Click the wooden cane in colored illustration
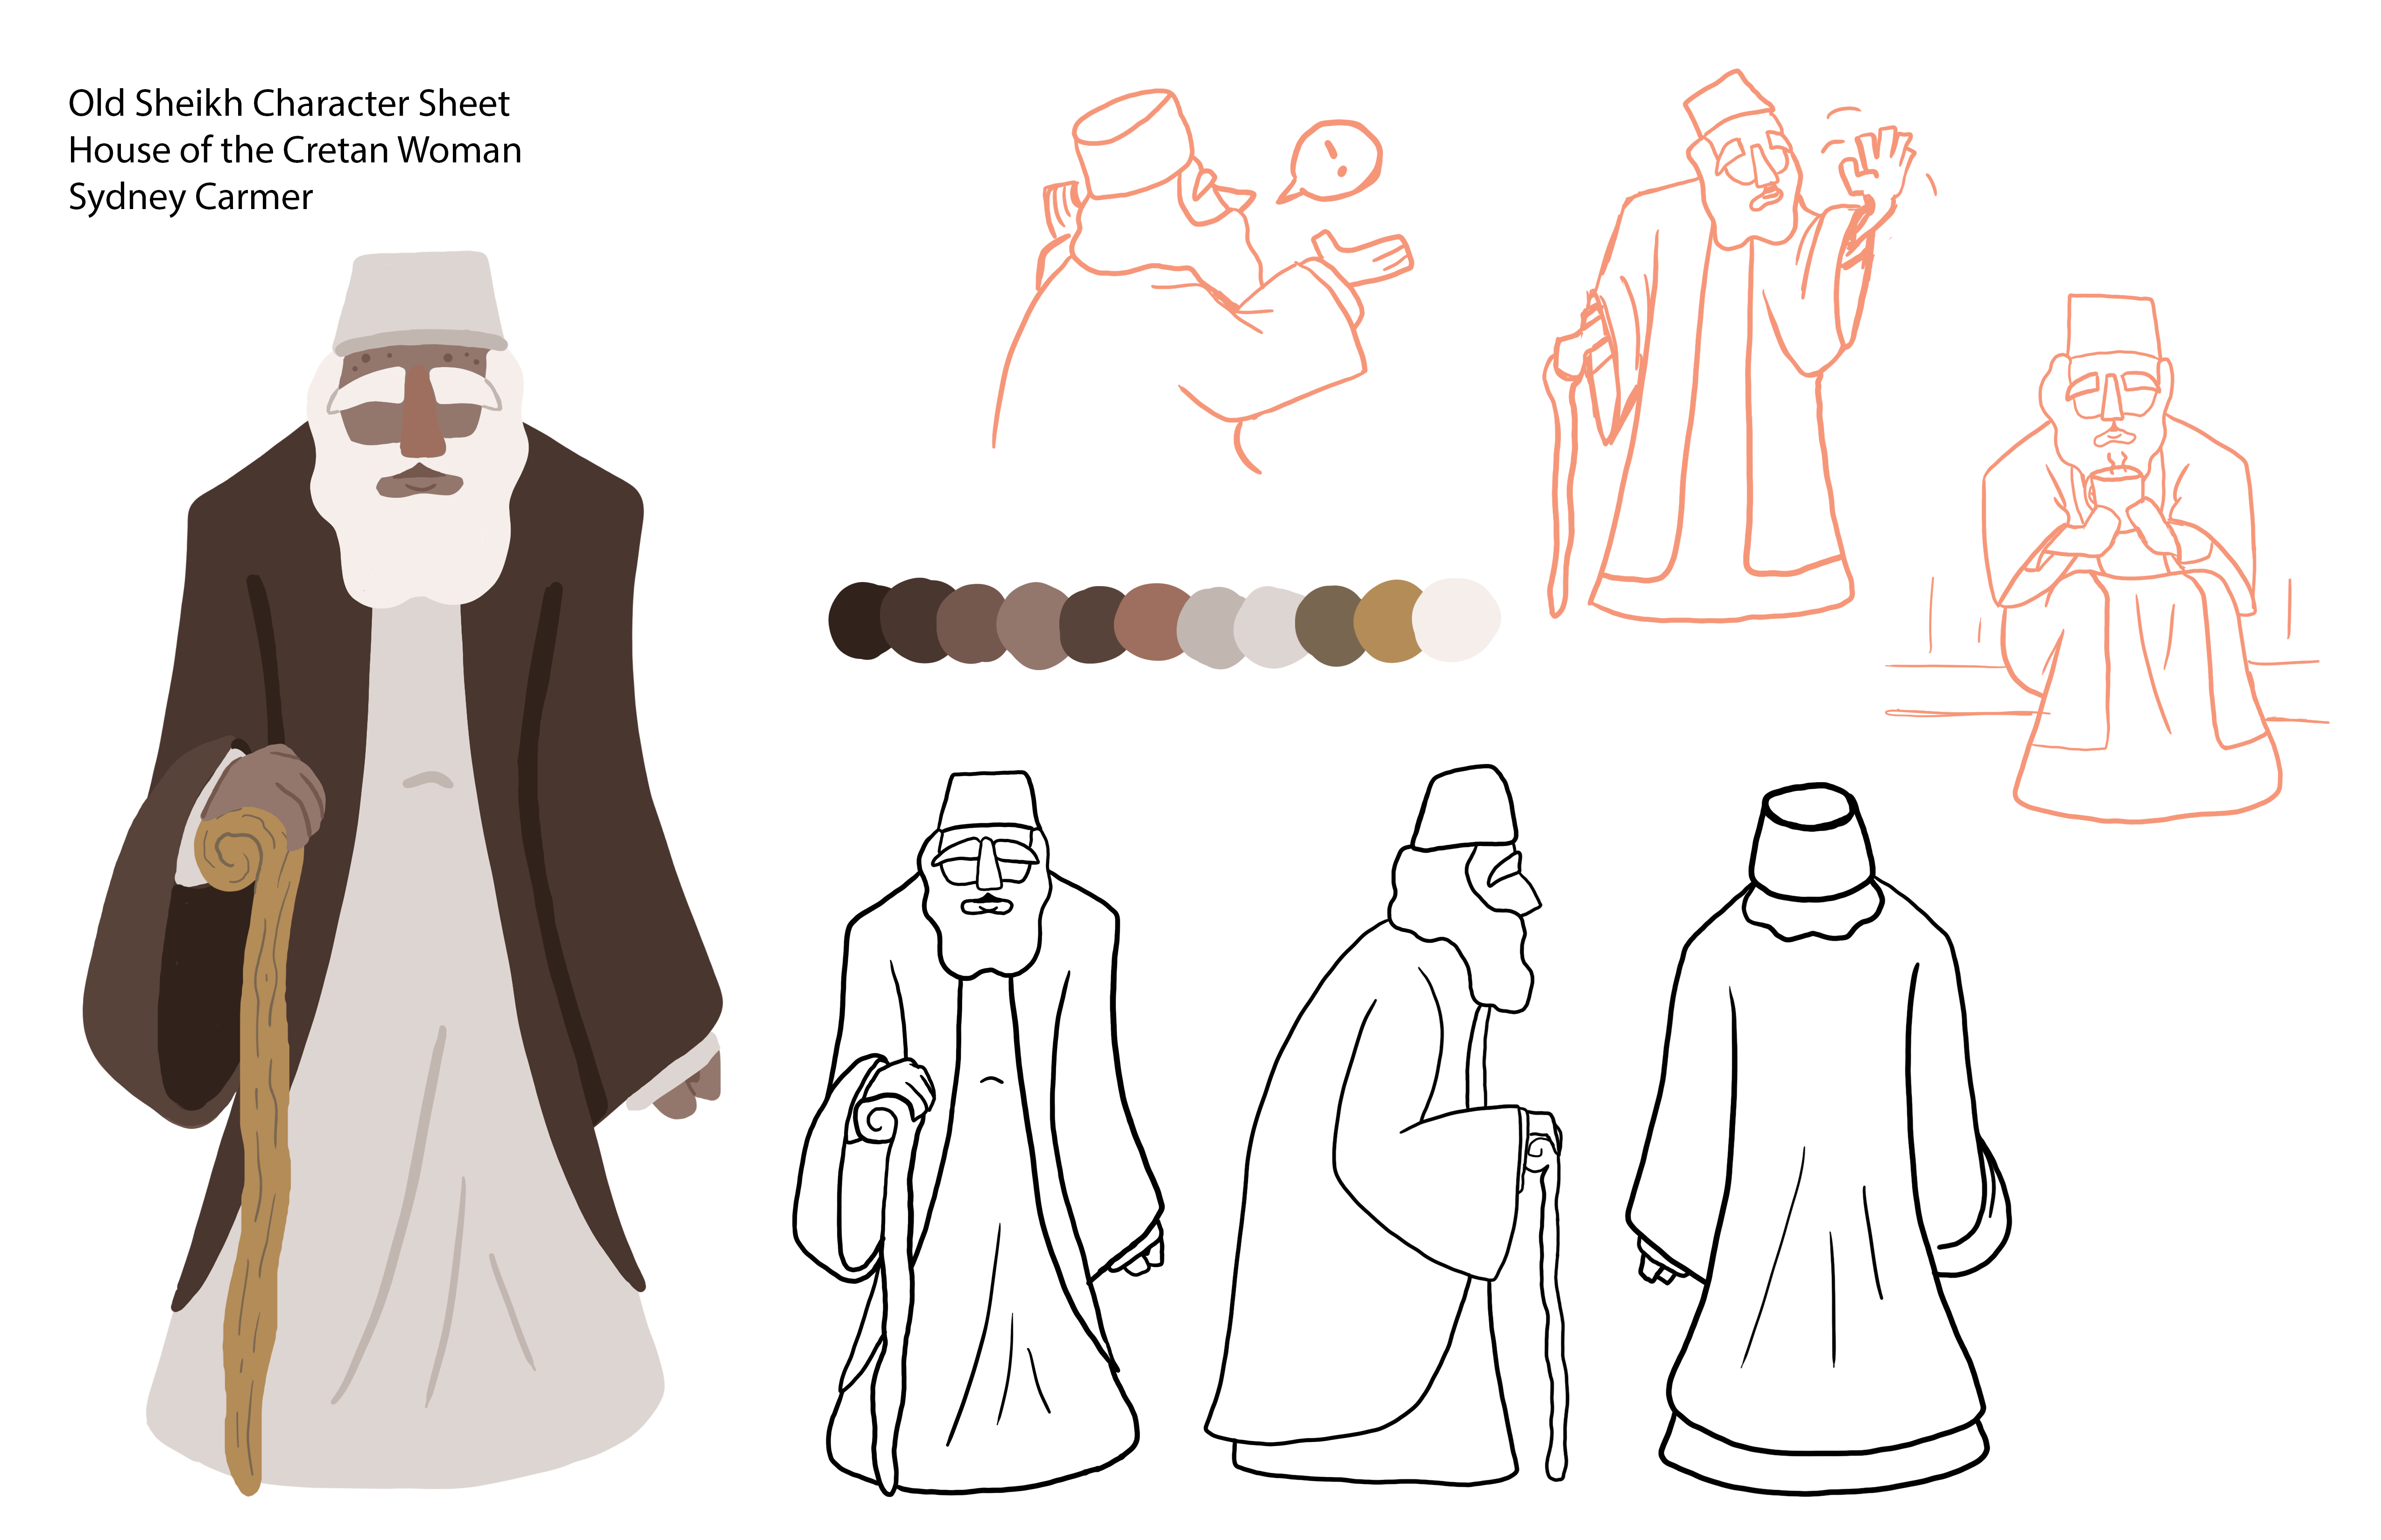2381x1540 pixels. 250,1150
